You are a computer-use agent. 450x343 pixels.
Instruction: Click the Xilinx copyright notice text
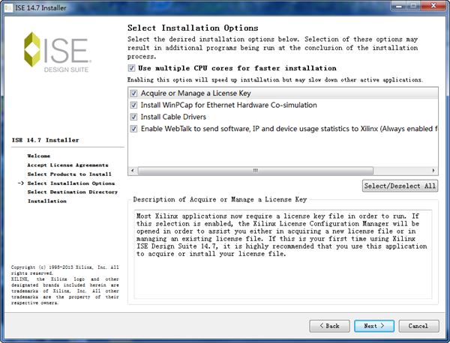point(64,285)
